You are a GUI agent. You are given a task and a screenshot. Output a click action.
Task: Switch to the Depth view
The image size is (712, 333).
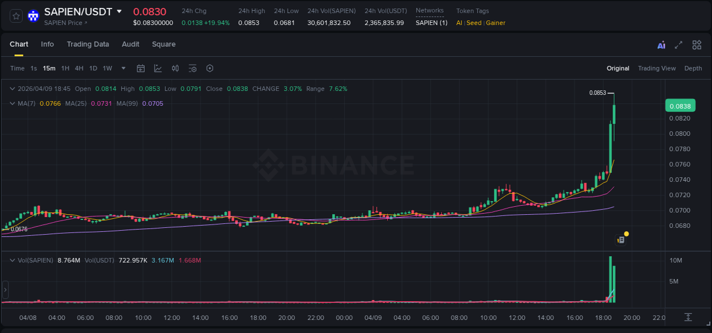coord(693,68)
